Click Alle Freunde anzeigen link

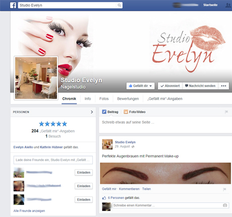click(x=29, y=211)
